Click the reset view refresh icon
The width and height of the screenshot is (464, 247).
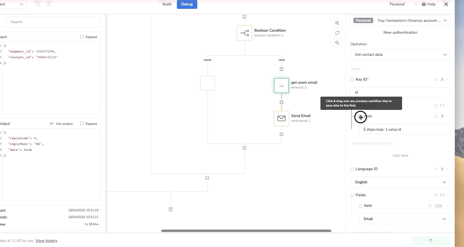[x=337, y=33]
